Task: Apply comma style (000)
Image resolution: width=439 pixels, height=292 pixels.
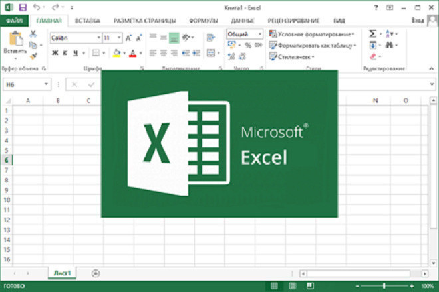Action: 259,45
